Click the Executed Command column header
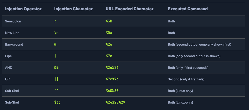Image resolution: width=249 pixels, height=110 pixels. point(188,9)
